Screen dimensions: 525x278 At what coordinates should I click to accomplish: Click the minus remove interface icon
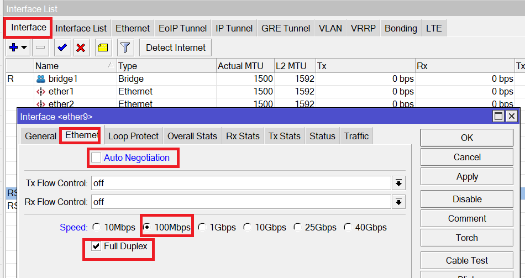point(40,48)
